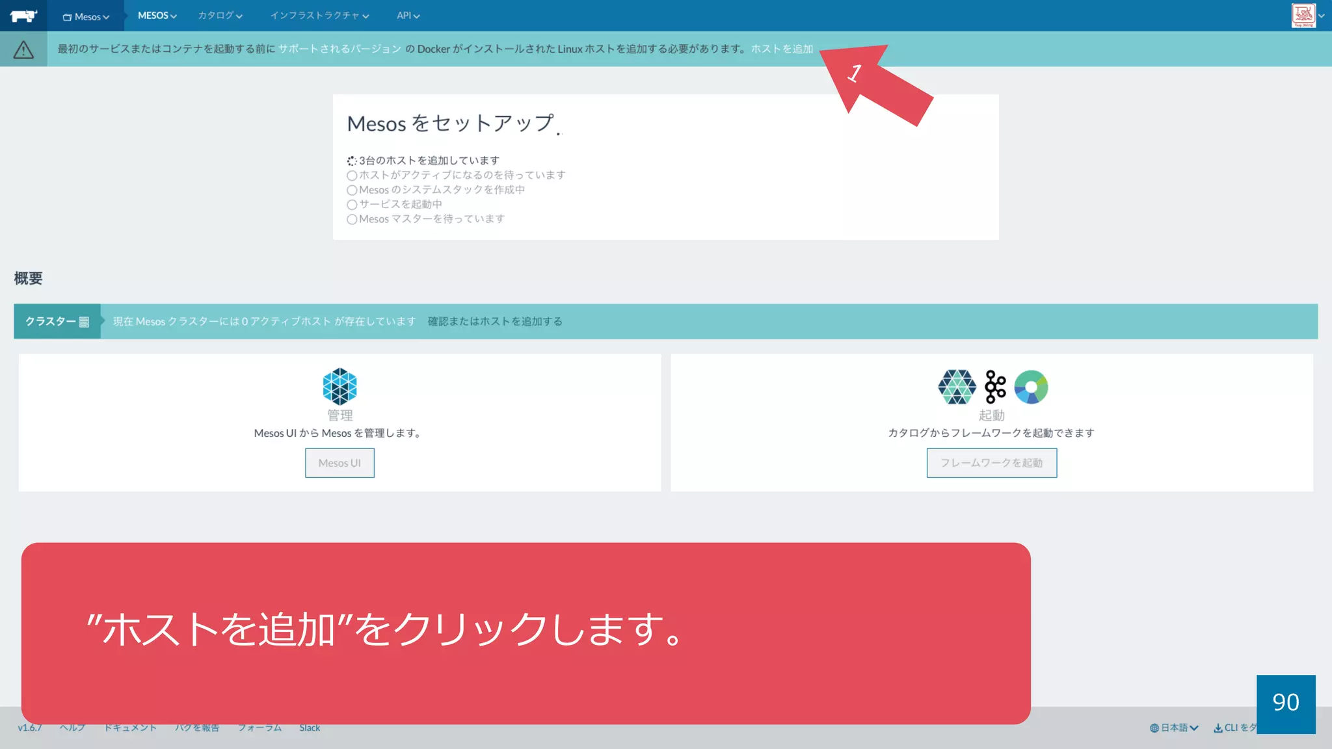Click circle beside Mesos マスターを待っています
This screenshot has width=1332, height=749.
click(x=352, y=219)
